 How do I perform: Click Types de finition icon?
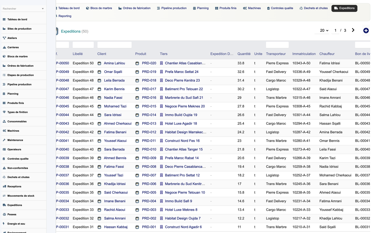(4, 112)
